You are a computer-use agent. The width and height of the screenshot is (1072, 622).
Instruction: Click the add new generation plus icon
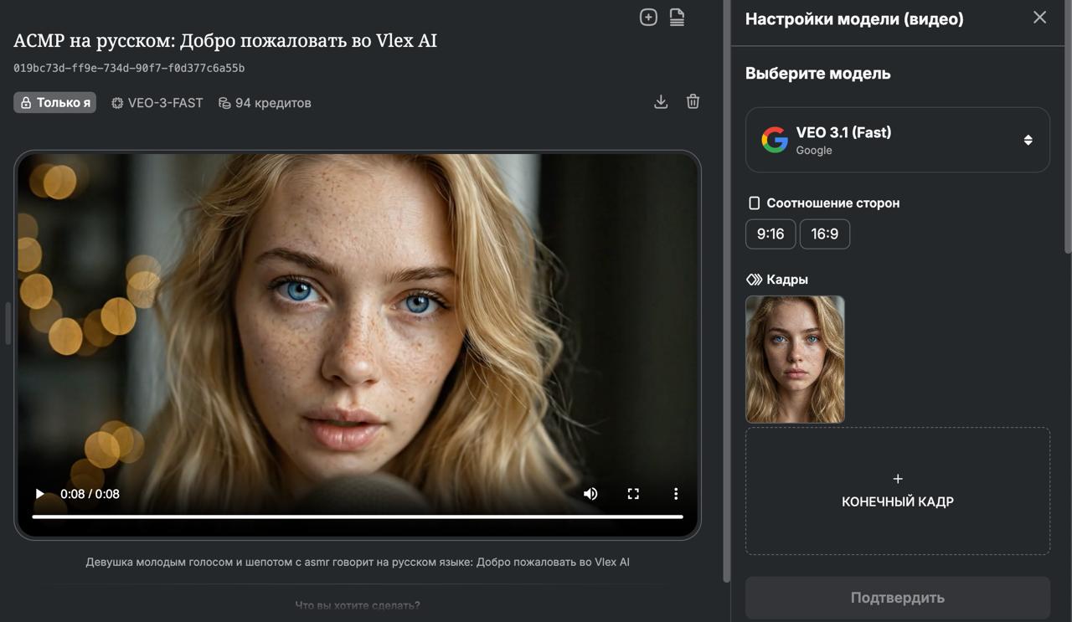click(648, 18)
